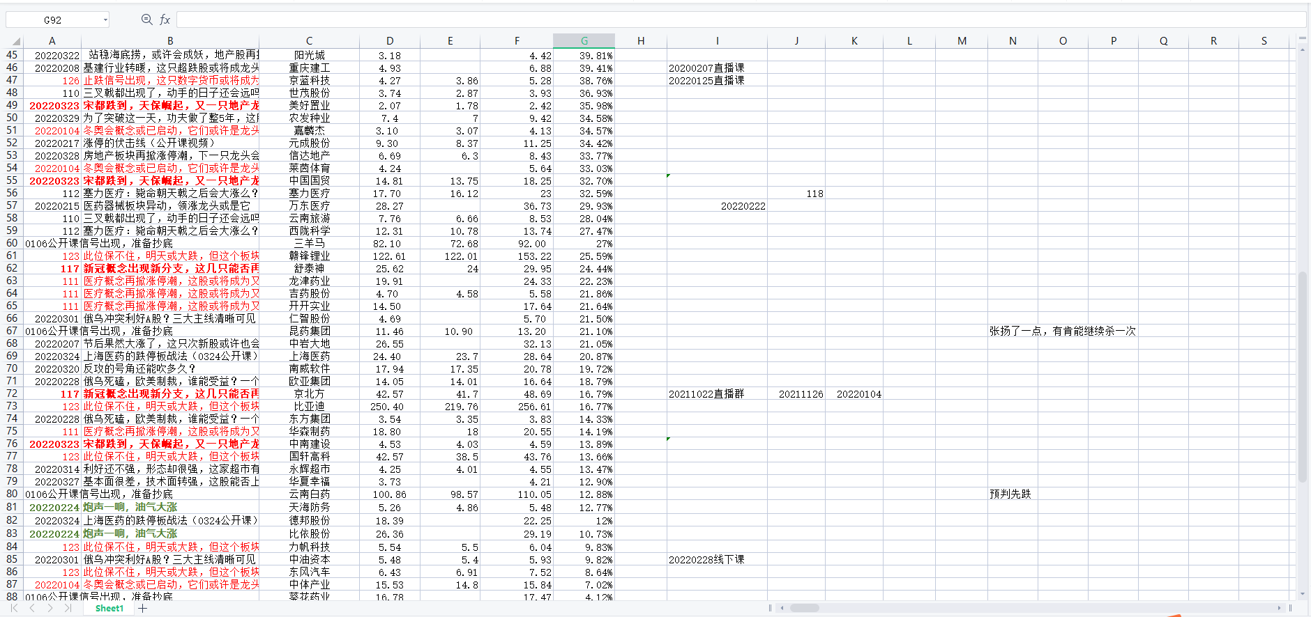Select cell '20220228线下课'
The height and width of the screenshot is (617, 1311).
[x=717, y=559]
